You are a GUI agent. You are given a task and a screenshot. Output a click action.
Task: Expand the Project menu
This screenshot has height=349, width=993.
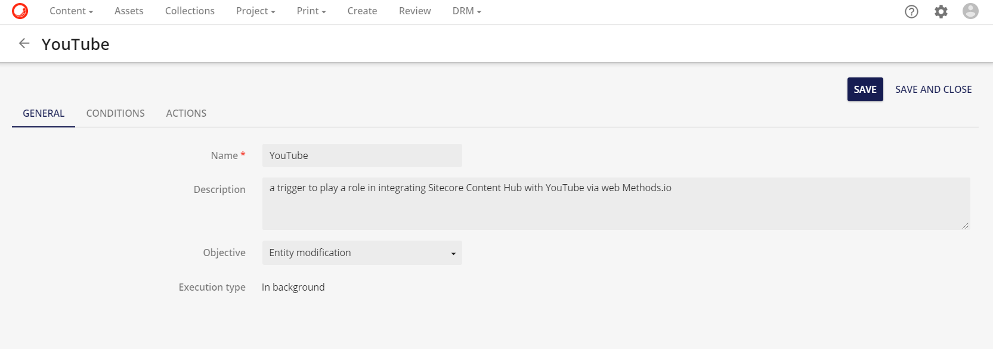256,11
